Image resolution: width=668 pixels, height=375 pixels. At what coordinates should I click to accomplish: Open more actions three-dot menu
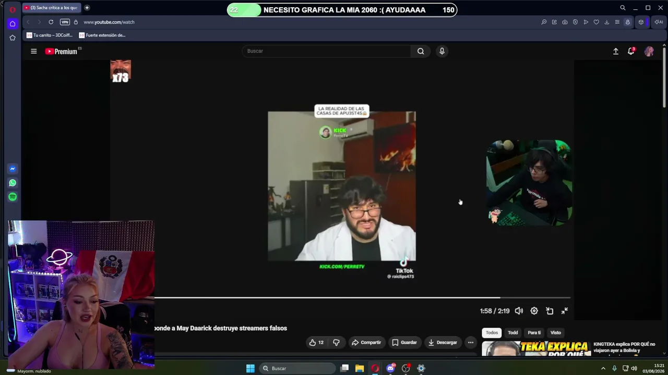(x=471, y=342)
